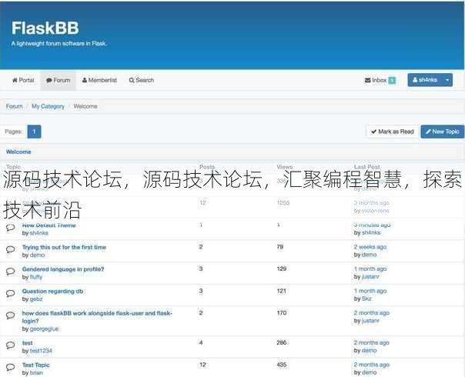Open the Test Topic by brian
Viewport: 465px width, 377px height.
pyautogui.click(x=36, y=365)
